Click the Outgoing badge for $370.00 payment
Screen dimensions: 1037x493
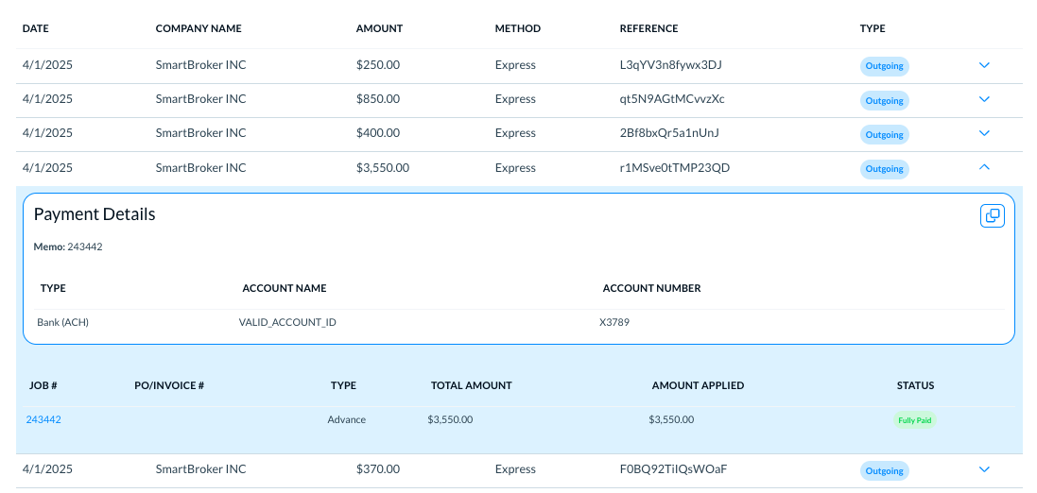click(884, 470)
